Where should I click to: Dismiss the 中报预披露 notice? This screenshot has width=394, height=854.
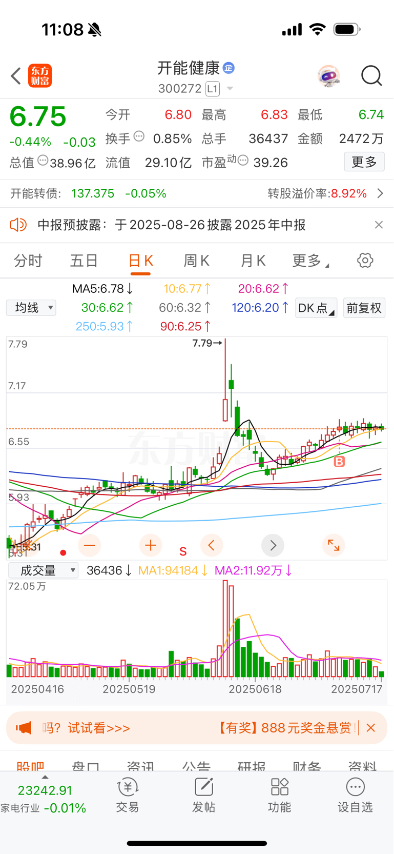(x=379, y=225)
